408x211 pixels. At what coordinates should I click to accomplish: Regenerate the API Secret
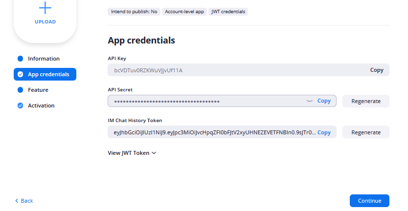pos(365,101)
